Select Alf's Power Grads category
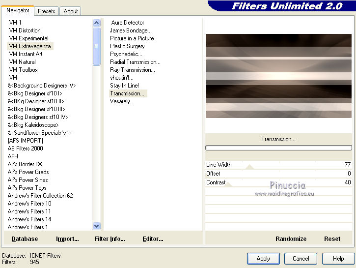The width and height of the screenshot is (356, 268). tap(28, 172)
